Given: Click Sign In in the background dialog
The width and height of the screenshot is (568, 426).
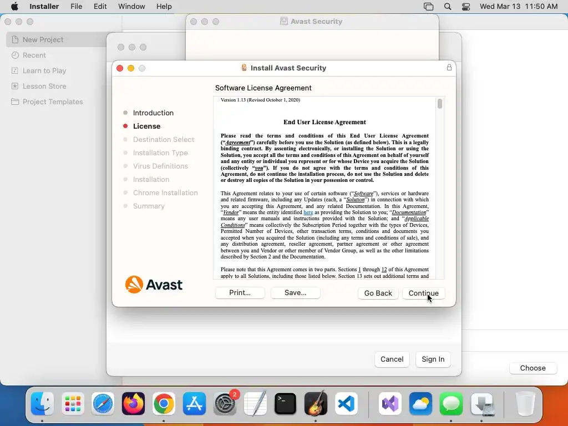Looking at the screenshot, I should [x=433, y=359].
